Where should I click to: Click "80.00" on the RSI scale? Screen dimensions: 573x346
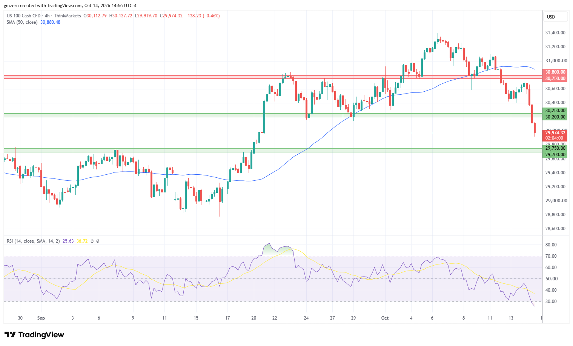pyautogui.click(x=551, y=245)
